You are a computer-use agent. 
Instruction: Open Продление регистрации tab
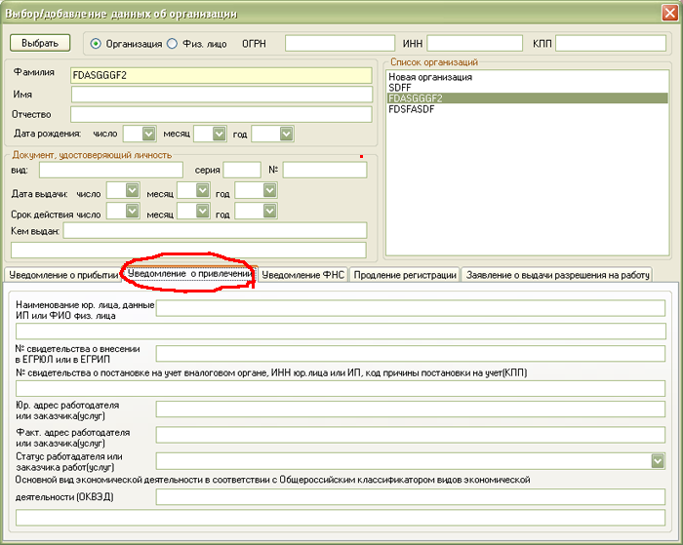[405, 275]
